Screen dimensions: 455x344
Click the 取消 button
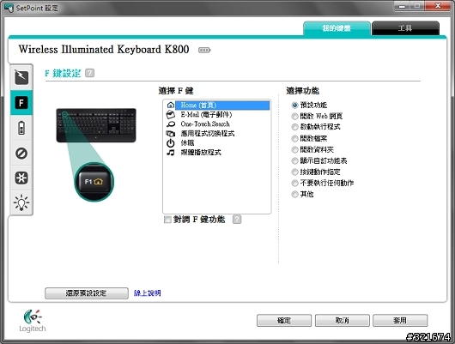click(x=343, y=321)
